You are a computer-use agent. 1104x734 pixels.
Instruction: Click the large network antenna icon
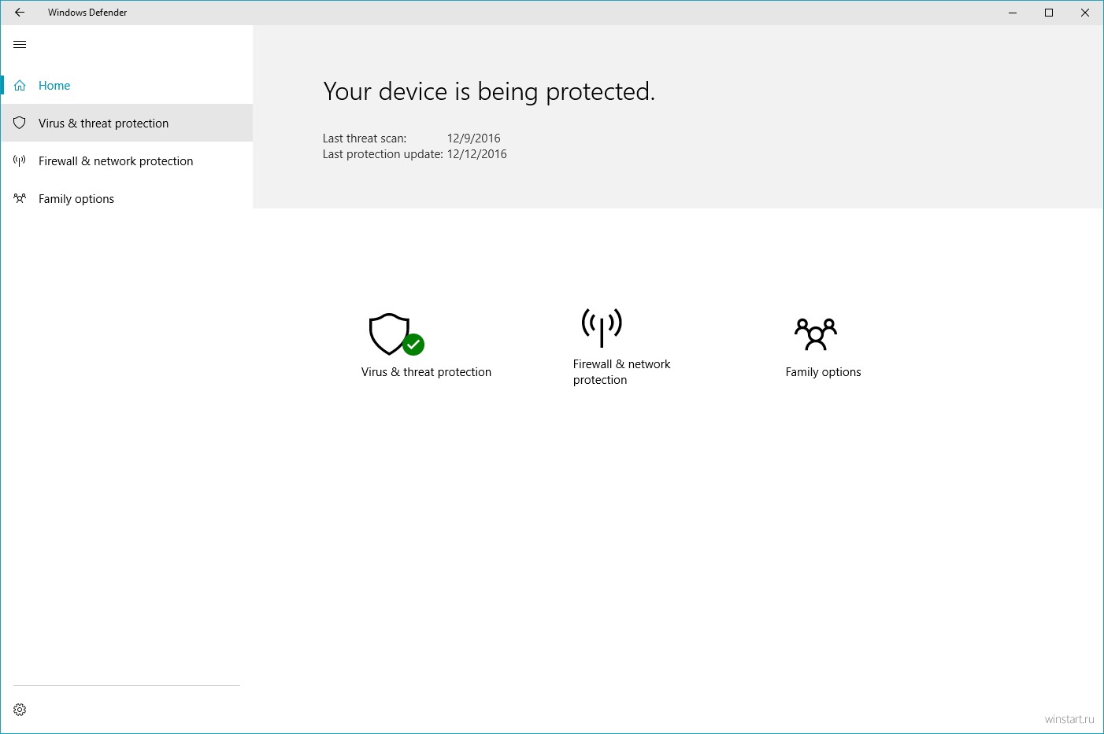(602, 327)
